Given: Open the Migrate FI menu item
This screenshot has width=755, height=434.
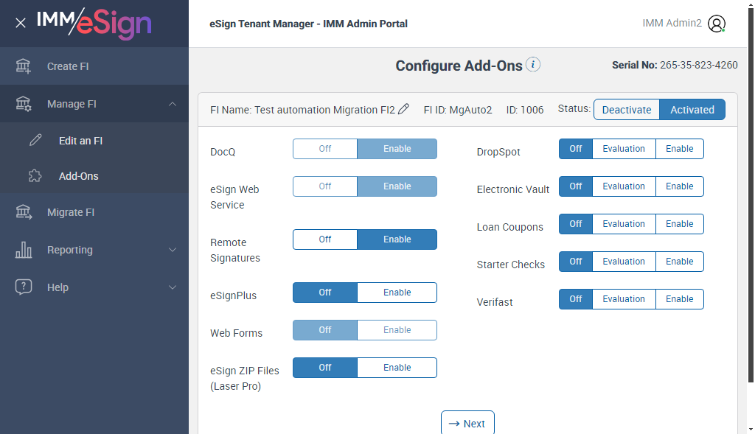Looking at the screenshot, I should (x=71, y=212).
